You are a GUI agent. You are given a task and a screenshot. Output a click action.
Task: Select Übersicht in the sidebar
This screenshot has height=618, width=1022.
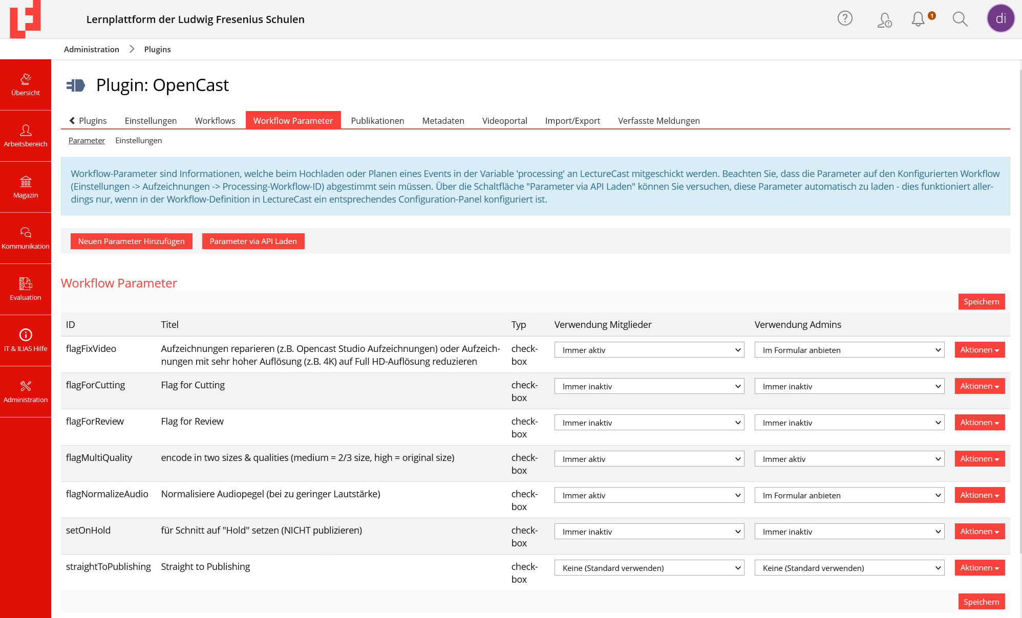click(x=25, y=84)
